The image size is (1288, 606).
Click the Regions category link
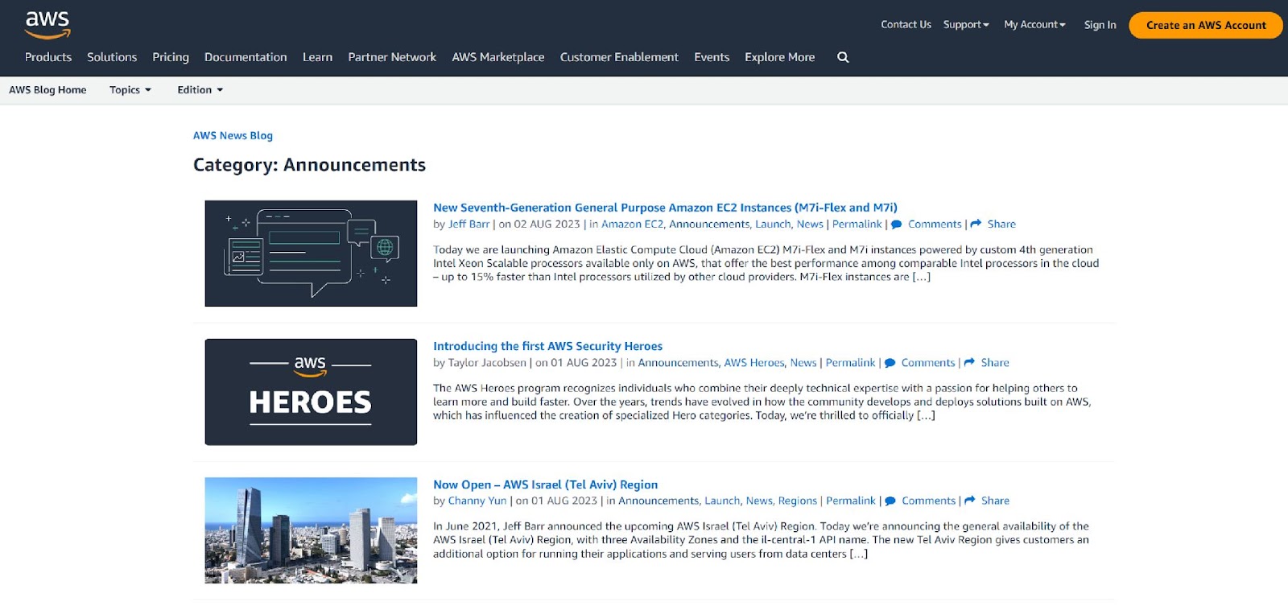point(797,501)
